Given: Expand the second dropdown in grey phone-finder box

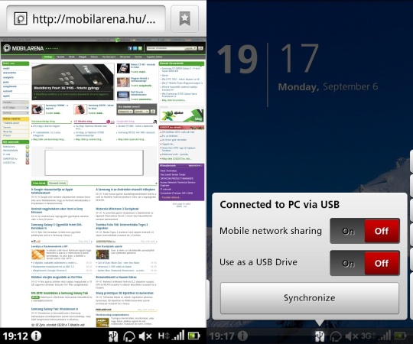Looking at the screenshot, I should point(141,112).
